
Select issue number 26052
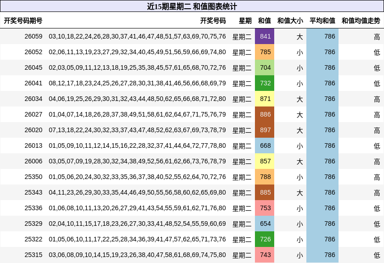pos(34,52)
